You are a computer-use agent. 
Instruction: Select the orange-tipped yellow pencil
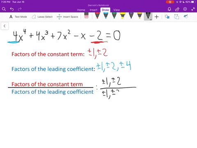pyautogui.click(x=140, y=16)
